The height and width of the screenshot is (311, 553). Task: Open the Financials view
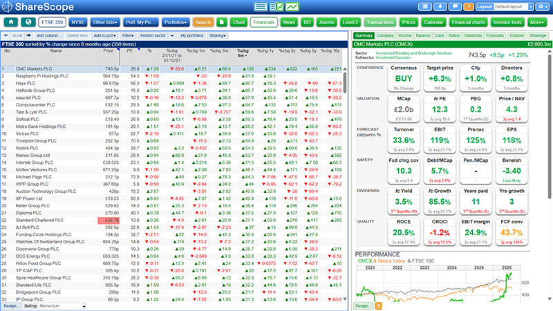264,22
